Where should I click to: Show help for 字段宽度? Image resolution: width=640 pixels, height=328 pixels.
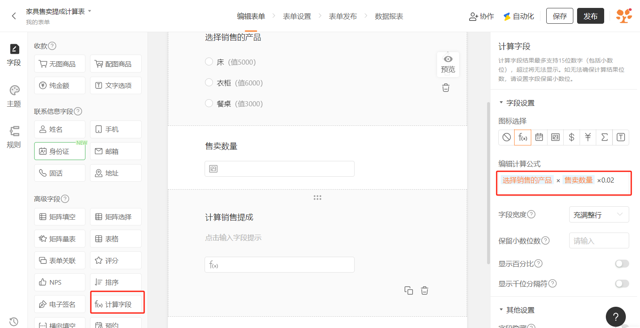coord(531,214)
